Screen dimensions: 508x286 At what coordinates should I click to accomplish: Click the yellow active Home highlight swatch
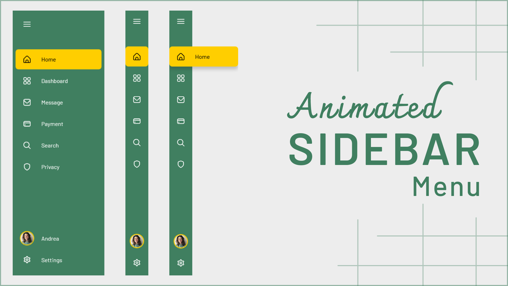point(59,59)
